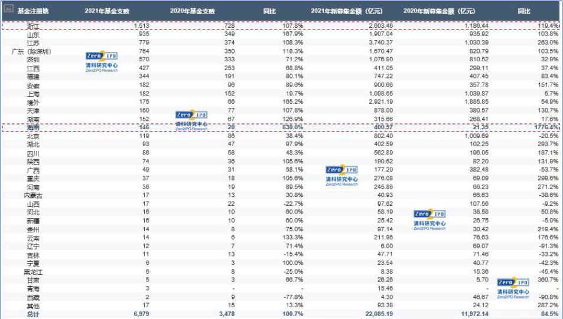The image size is (563, 319).
Task: Click the 重庆 row label
Action: click(33, 178)
